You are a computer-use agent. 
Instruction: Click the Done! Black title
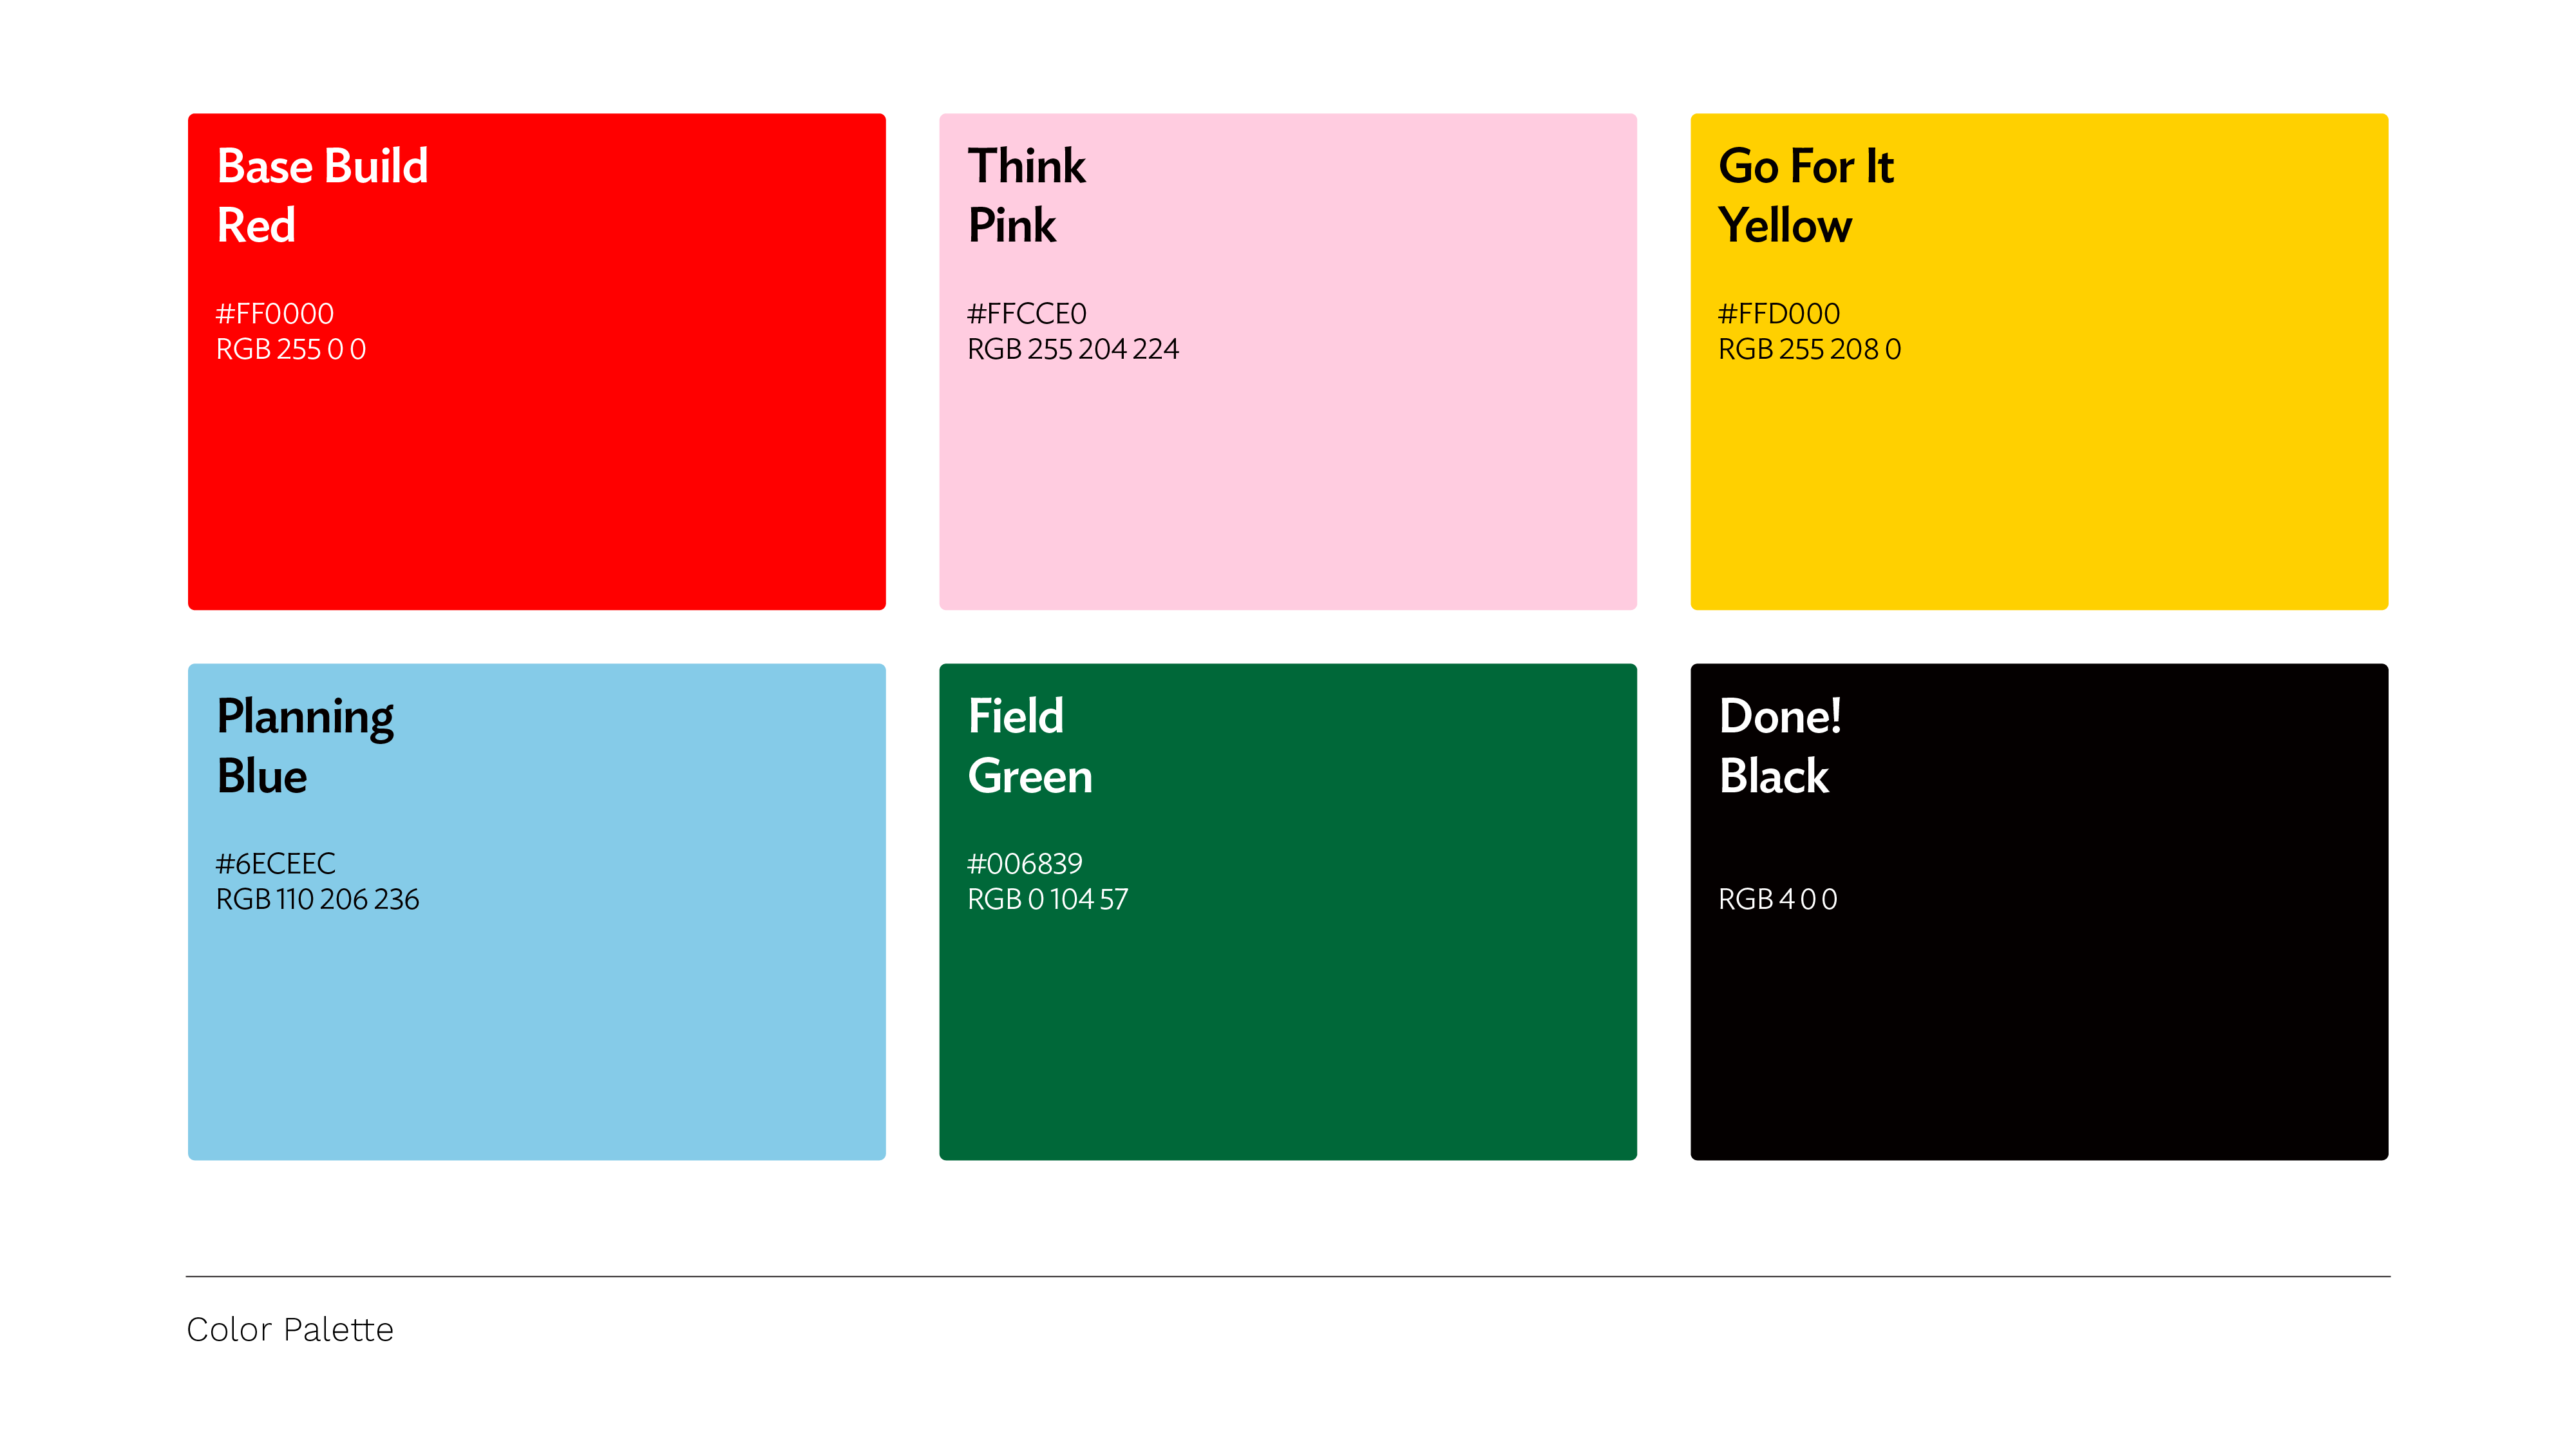tap(1780, 747)
